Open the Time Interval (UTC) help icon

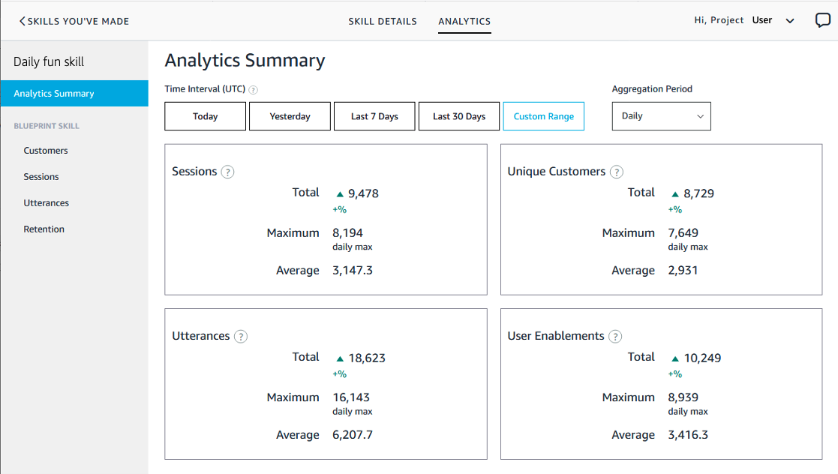(x=254, y=88)
